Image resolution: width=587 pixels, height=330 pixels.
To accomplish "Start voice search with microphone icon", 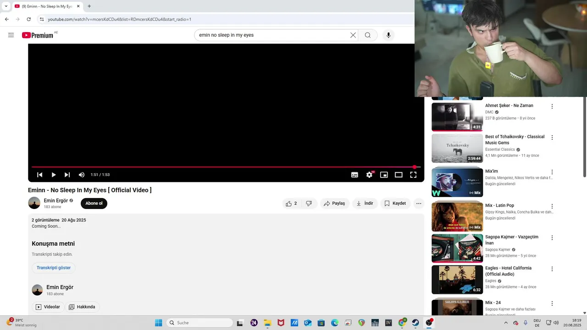I will pyautogui.click(x=388, y=35).
